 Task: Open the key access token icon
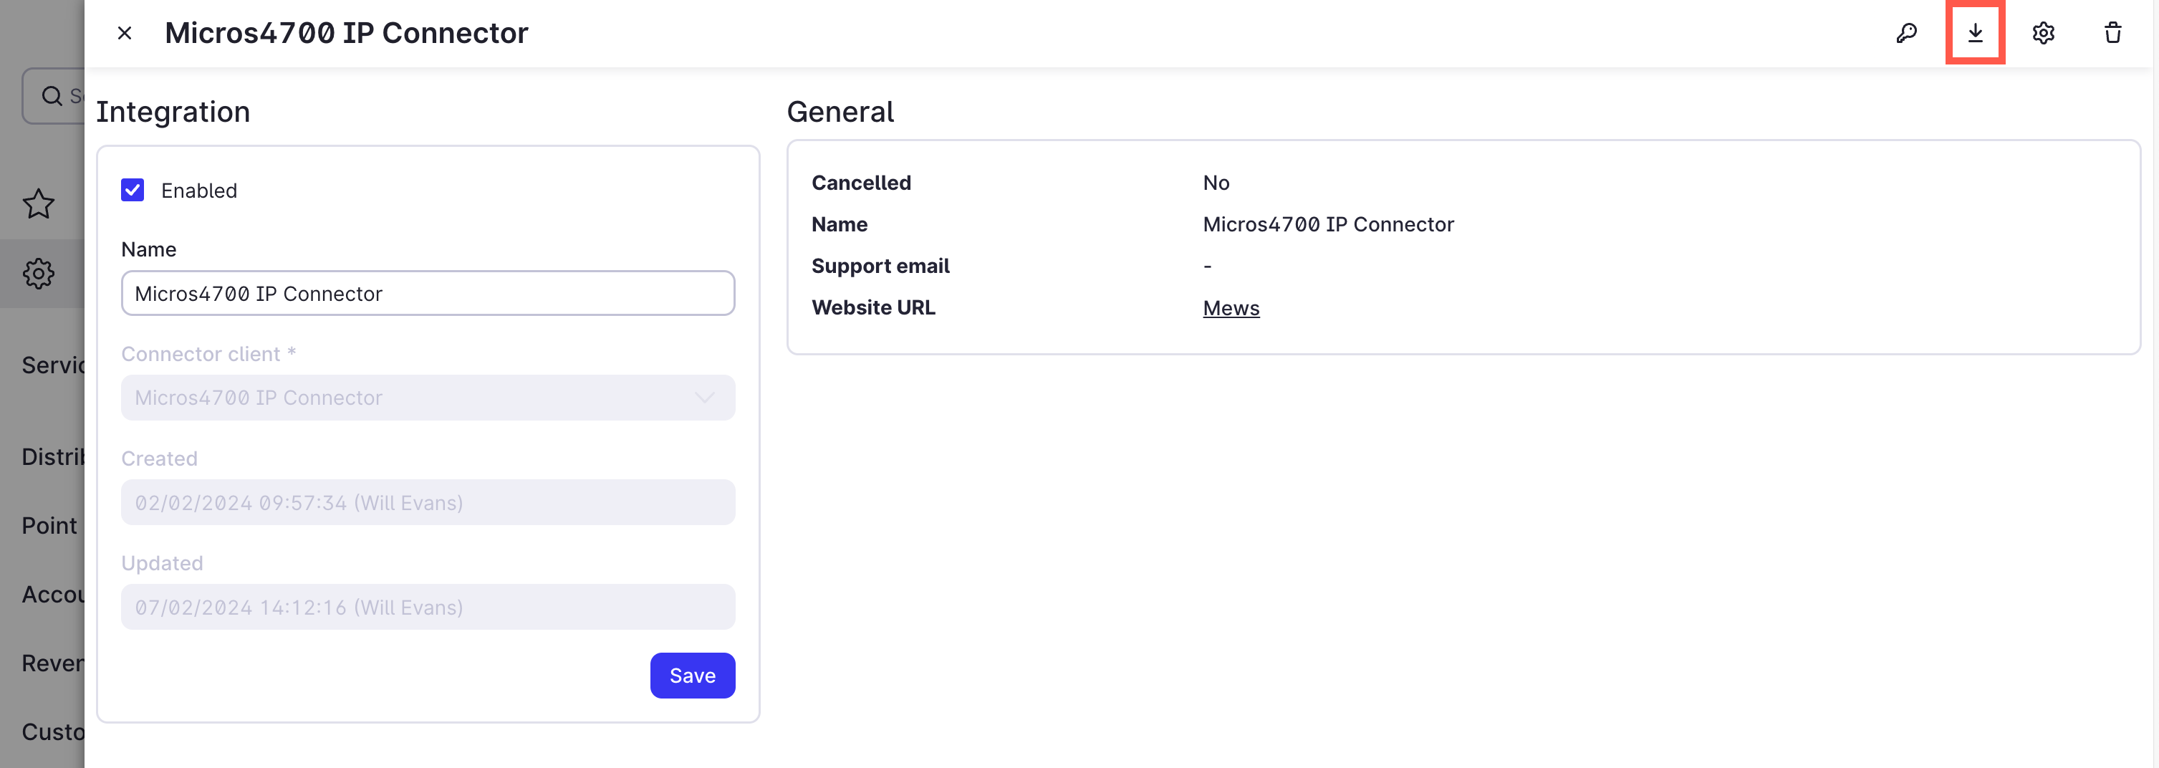point(1907,34)
